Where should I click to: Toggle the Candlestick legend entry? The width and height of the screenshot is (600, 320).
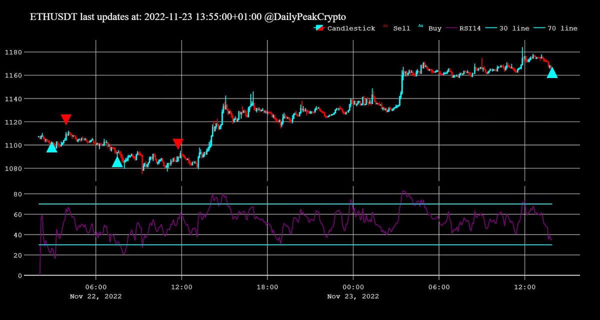coord(344,28)
